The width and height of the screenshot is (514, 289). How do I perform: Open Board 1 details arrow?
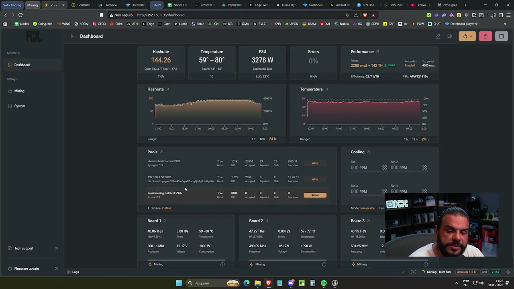coord(165,221)
